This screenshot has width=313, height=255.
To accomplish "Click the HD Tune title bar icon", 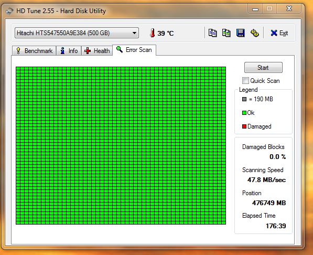I will (9, 11).
